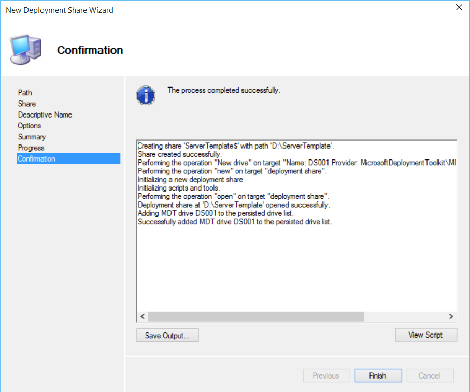Click the Cancel button
The image size is (470, 392).
[x=430, y=376]
